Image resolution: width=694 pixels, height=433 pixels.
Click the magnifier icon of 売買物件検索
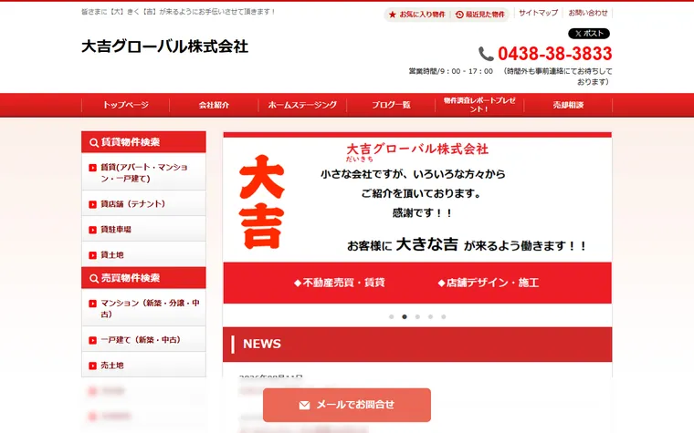pos(94,278)
